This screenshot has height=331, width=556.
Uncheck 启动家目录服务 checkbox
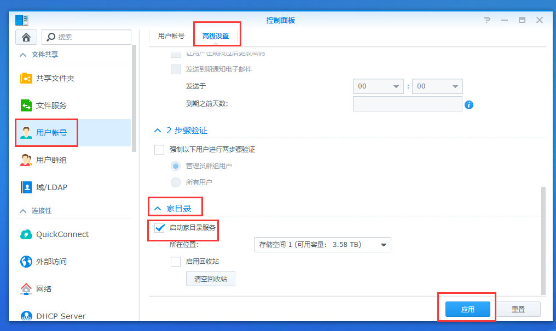[x=159, y=228]
